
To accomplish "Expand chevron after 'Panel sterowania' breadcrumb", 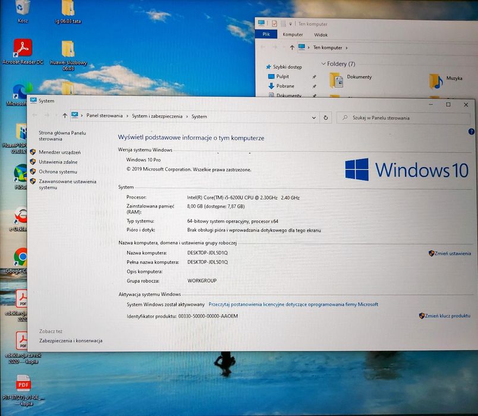I will click(127, 116).
